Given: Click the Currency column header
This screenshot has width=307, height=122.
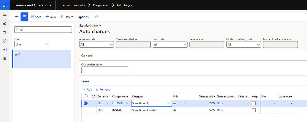Looking at the screenshot, I should click(103, 96).
